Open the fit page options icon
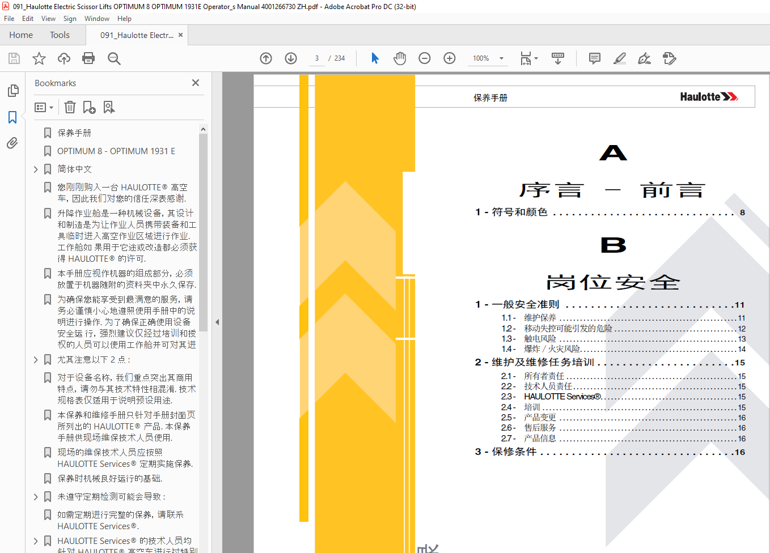This screenshot has width=770, height=553. [528, 58]
